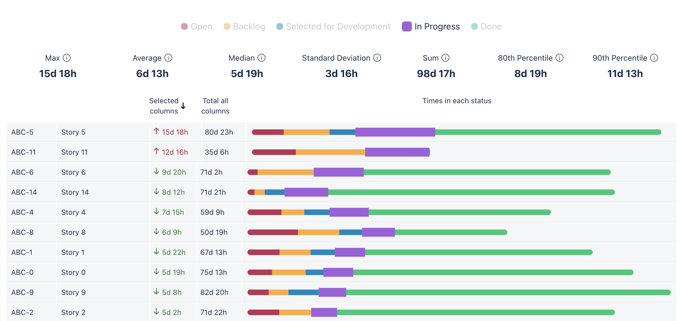This screenshot has height=321, width=680.
Task: Click the red Open segment for ABC-8
Action: tap(273, 232)
